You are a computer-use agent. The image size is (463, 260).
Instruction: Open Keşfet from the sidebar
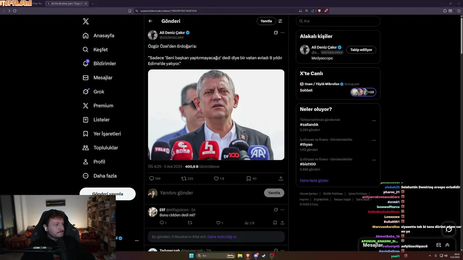[x=95, y=49]
